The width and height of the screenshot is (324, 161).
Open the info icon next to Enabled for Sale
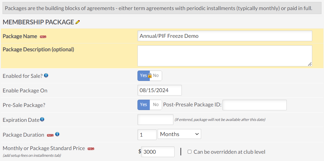[x=46, y=75]
